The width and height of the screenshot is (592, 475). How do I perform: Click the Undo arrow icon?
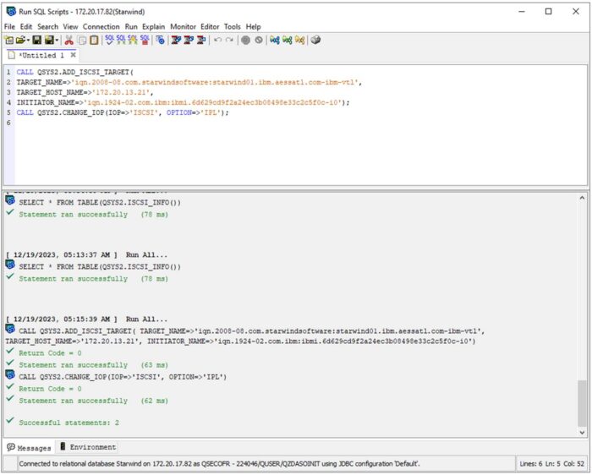(217, 40)
